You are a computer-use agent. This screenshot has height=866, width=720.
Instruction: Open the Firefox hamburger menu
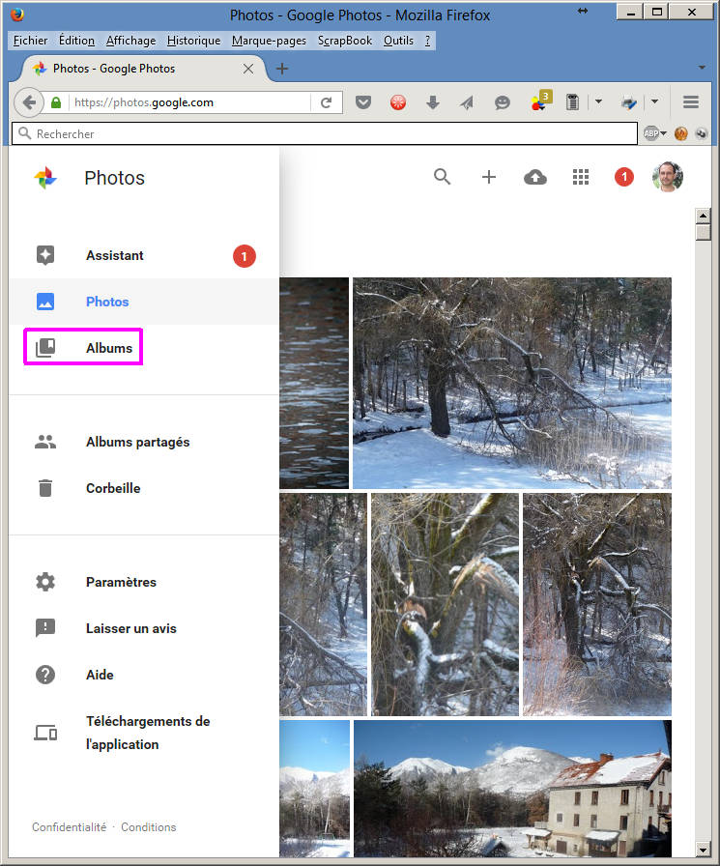(x=691, y=102)
